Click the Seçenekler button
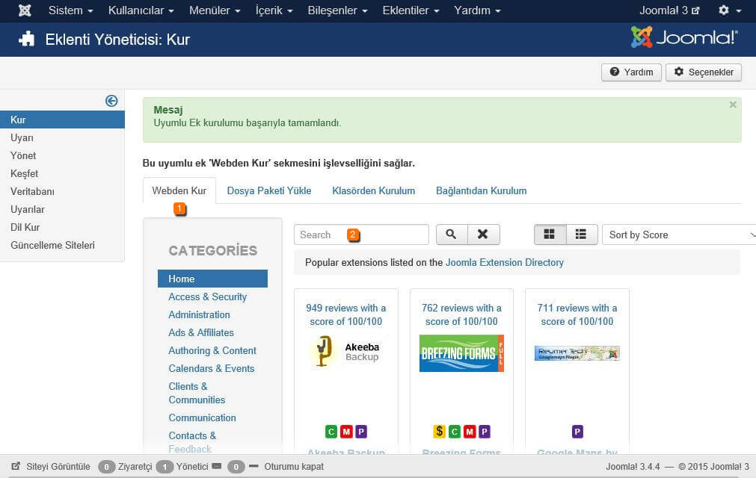 click(x=703, y=72)
